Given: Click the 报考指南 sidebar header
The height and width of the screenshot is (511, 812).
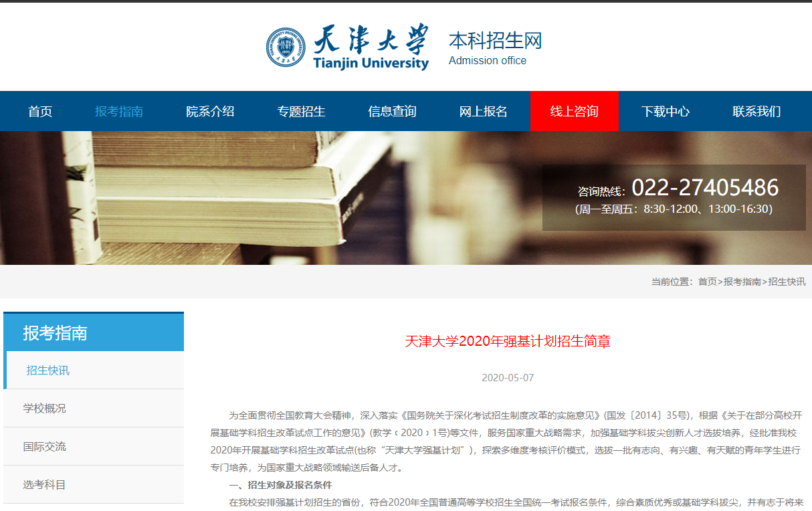Looking at the screenshot, I should click(94, 332).
